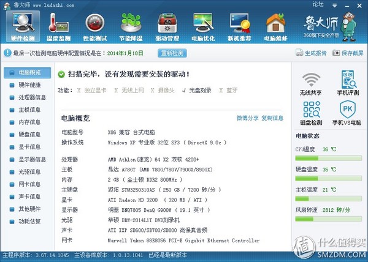Click the 微博分享 share link

(x=247, y=118)
